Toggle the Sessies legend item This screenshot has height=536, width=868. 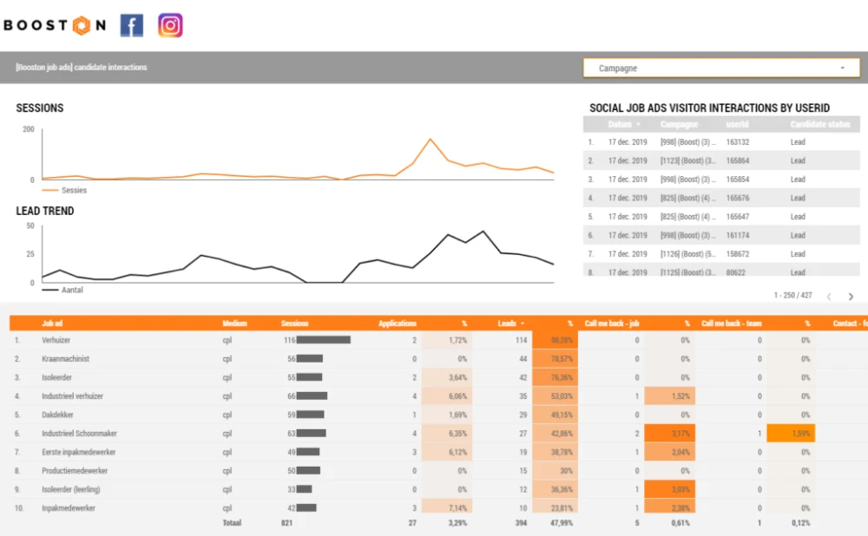pos(64,190)
